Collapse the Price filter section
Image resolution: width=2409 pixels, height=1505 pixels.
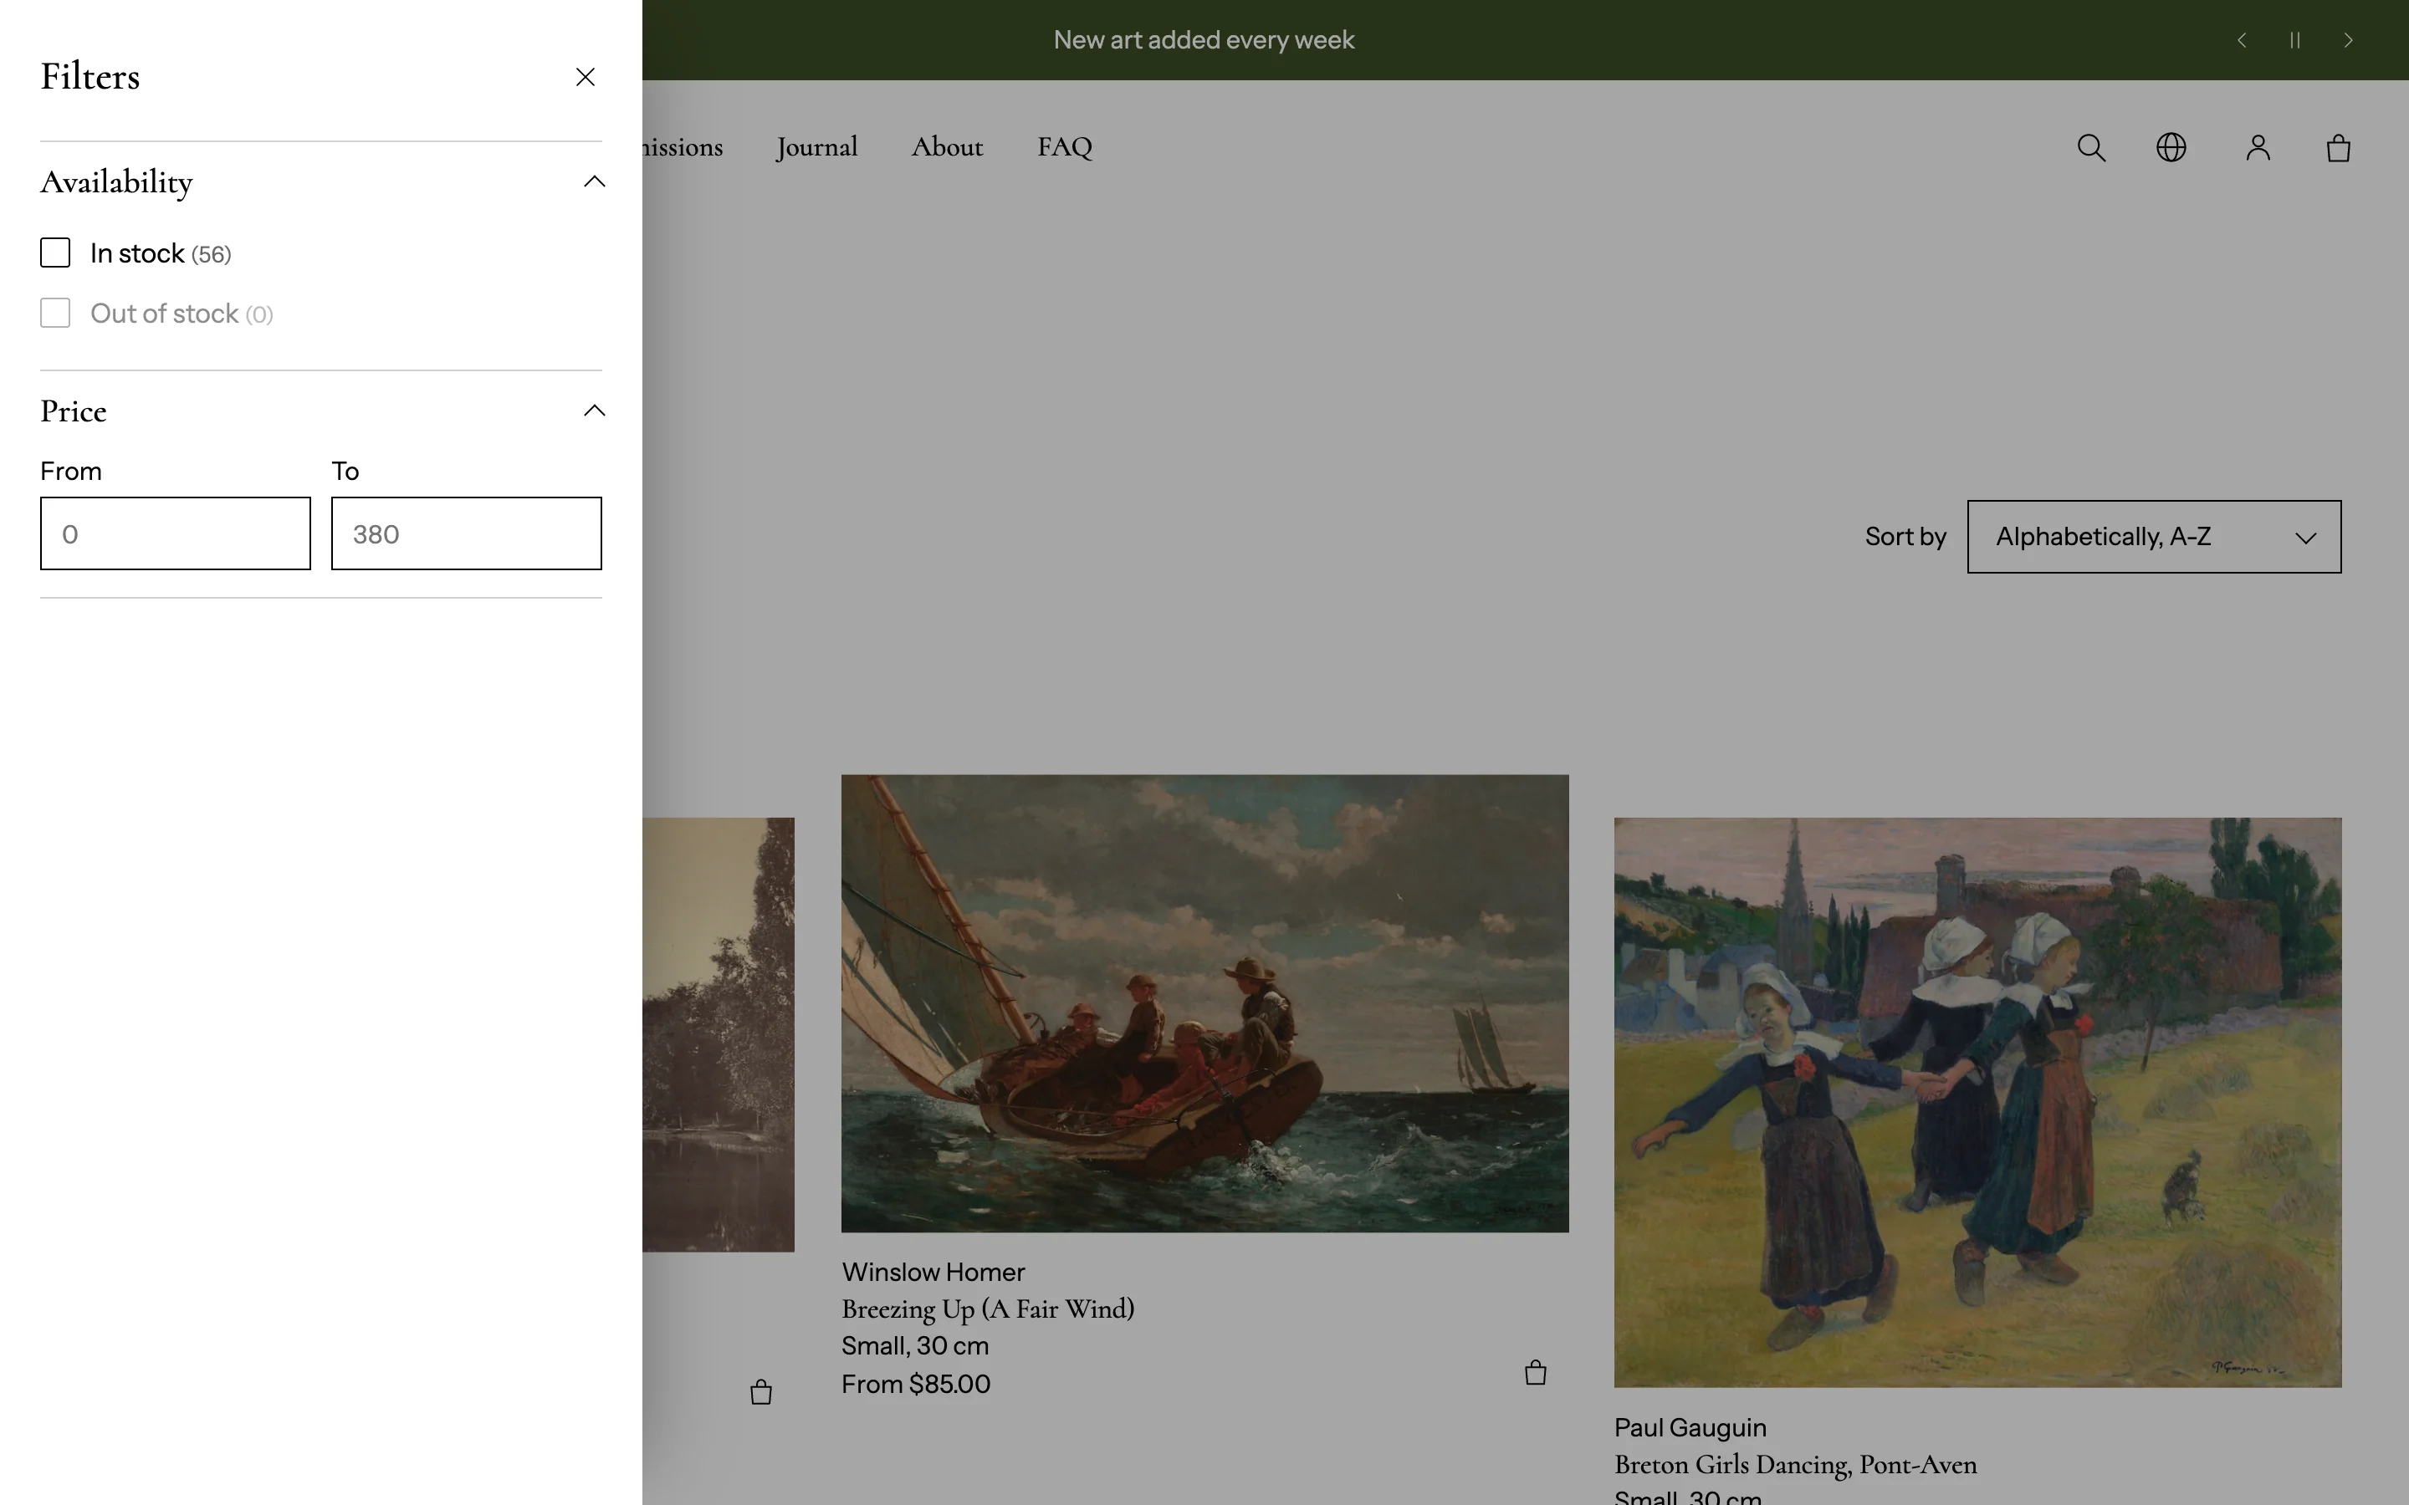(594, 410)
